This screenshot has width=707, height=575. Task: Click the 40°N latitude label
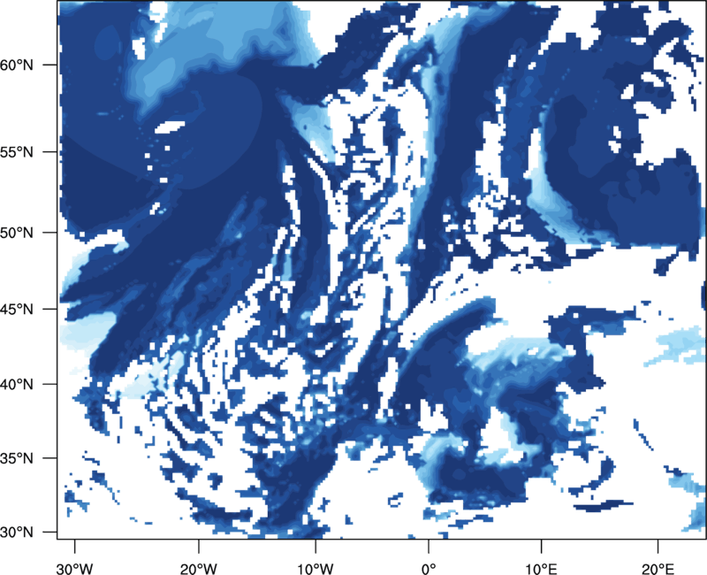pyautogui.click(x=17, y=385)
